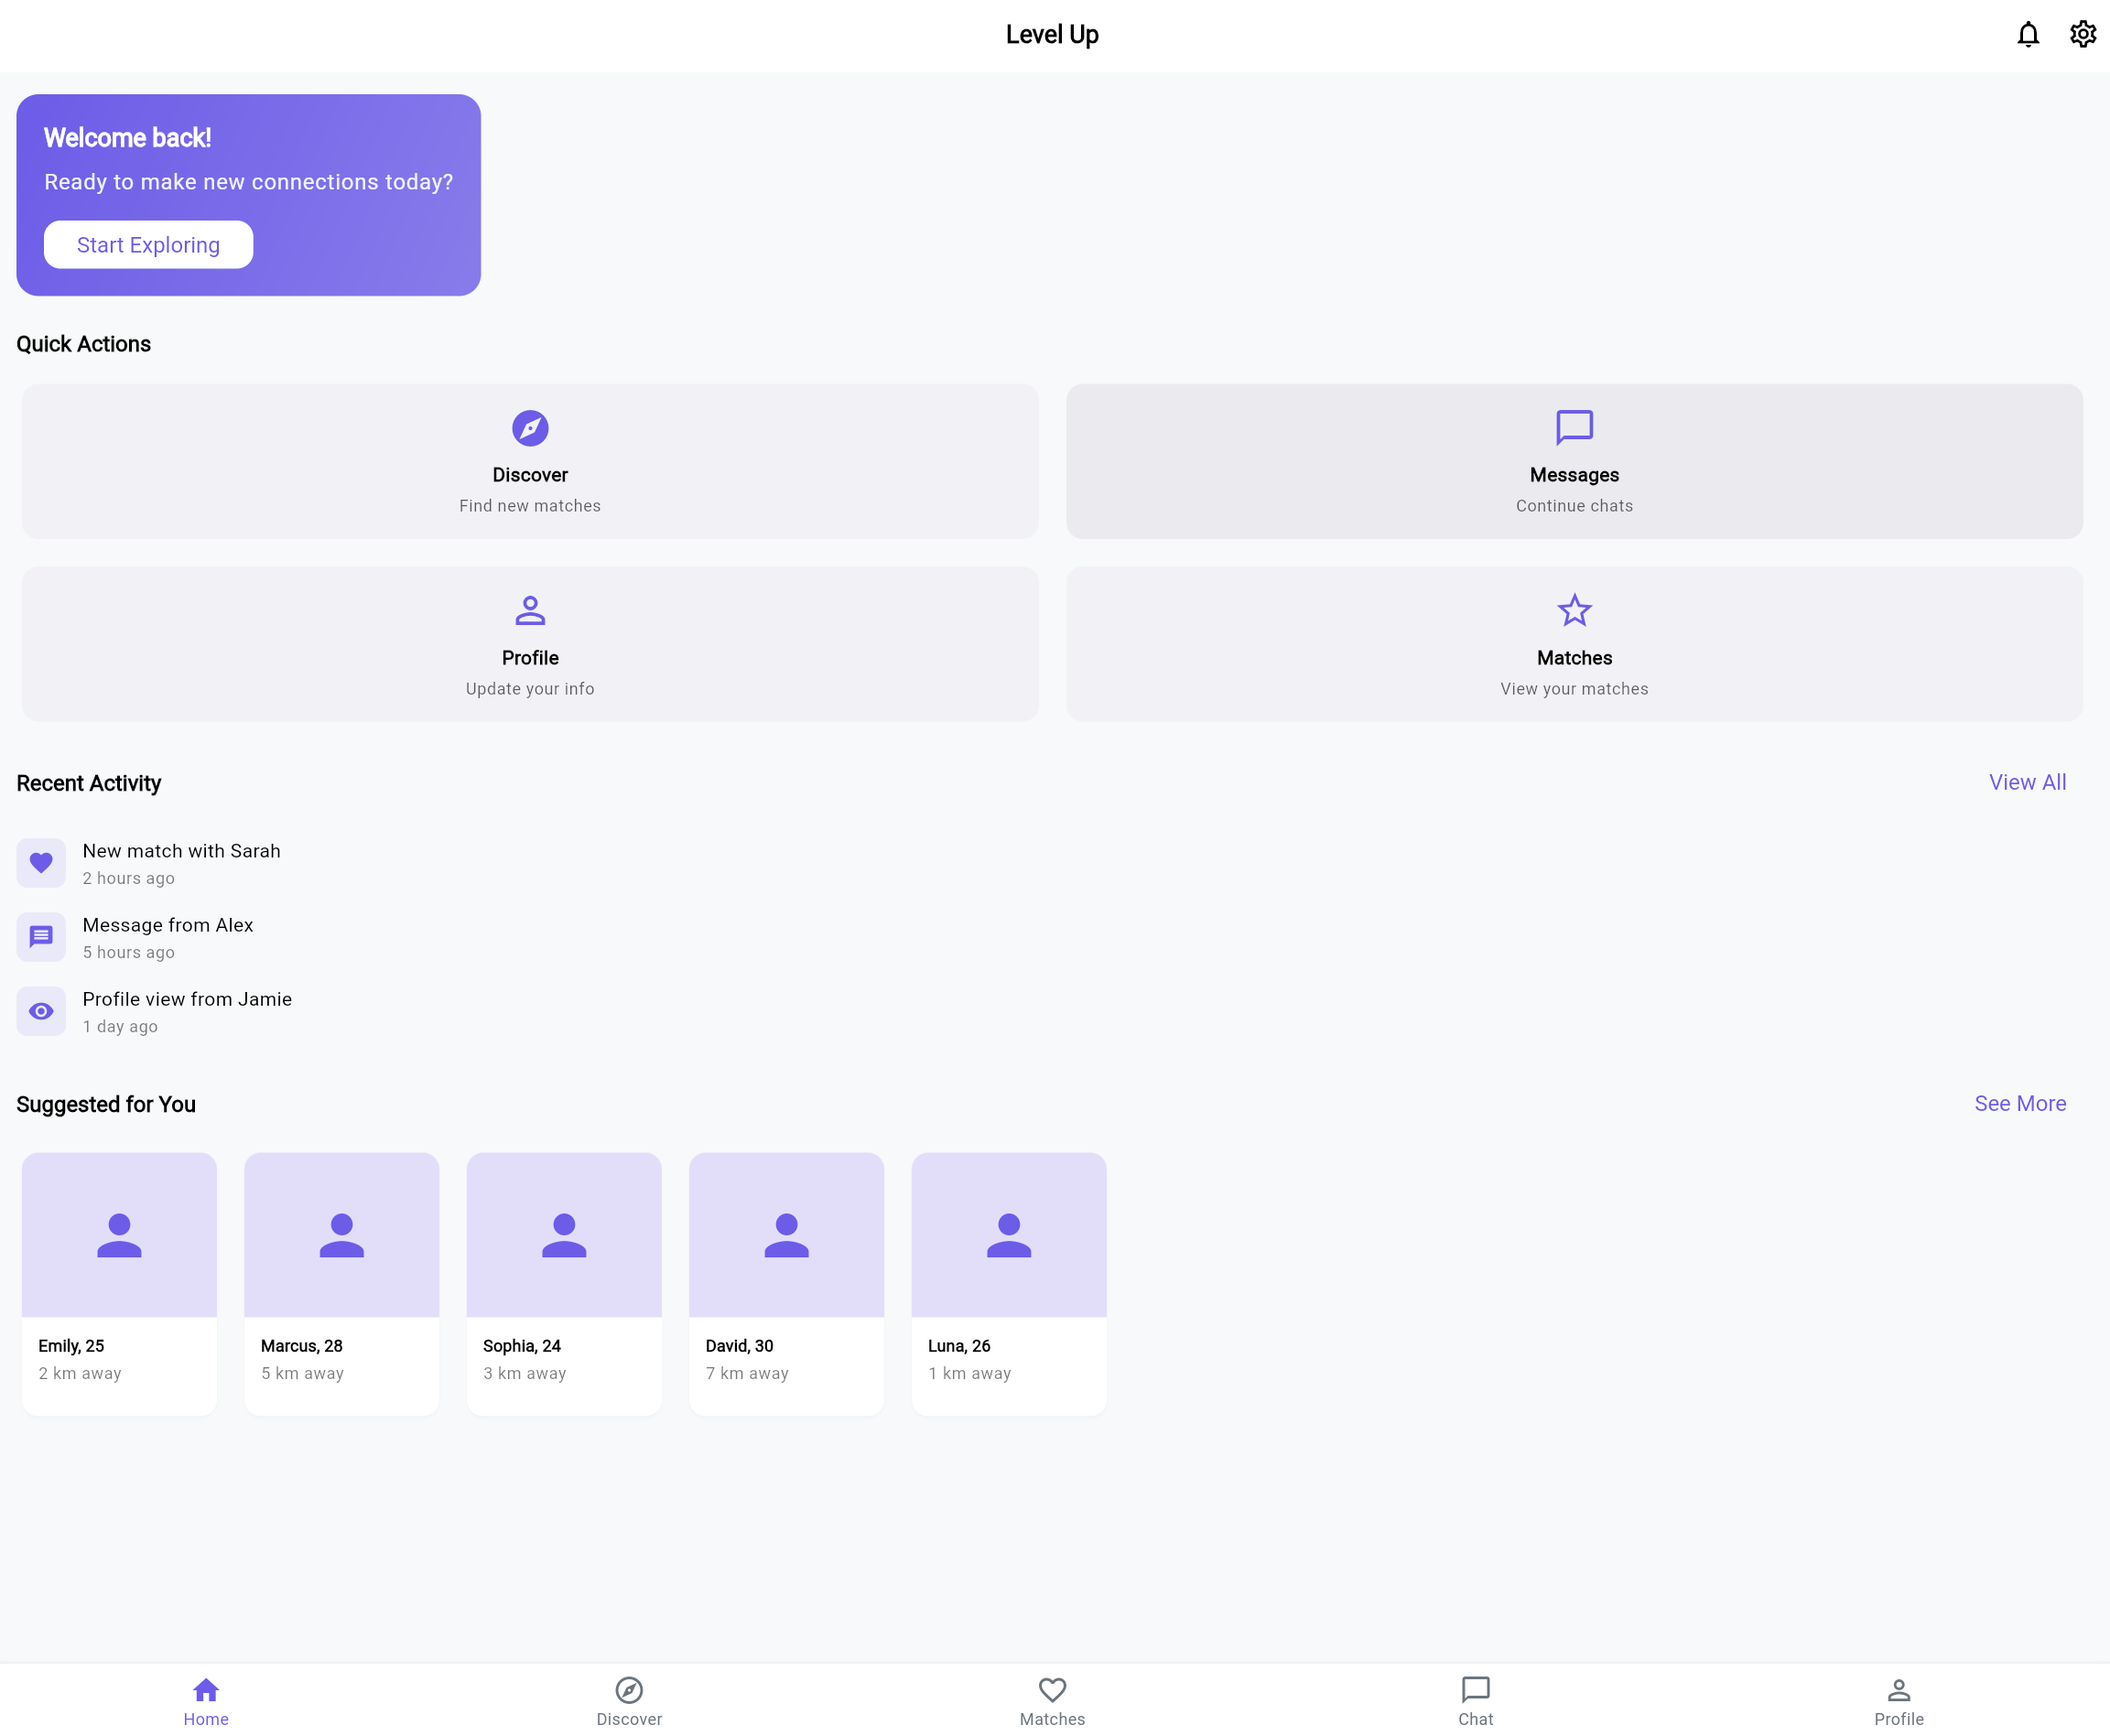Click Sophia's avatar placeholder
This screenshot has height=1736, width=2110.
click(x=564, y=1235)
